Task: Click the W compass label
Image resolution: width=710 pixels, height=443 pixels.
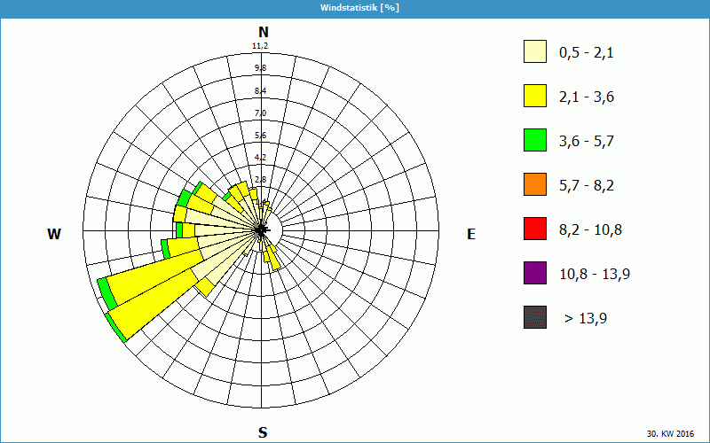Action: 54,234
